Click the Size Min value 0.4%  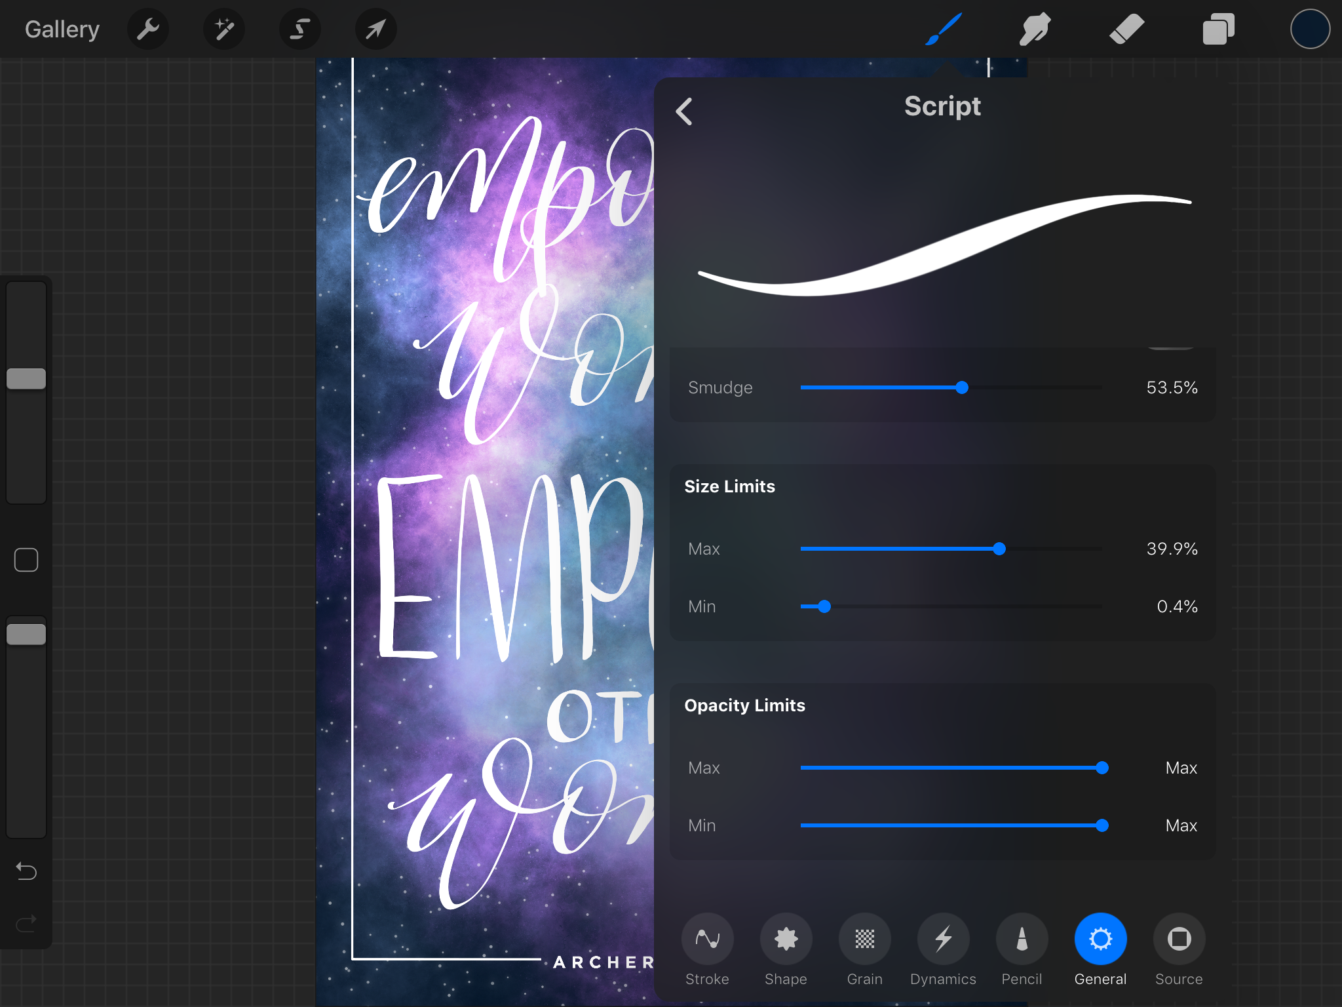[1177, 606]
